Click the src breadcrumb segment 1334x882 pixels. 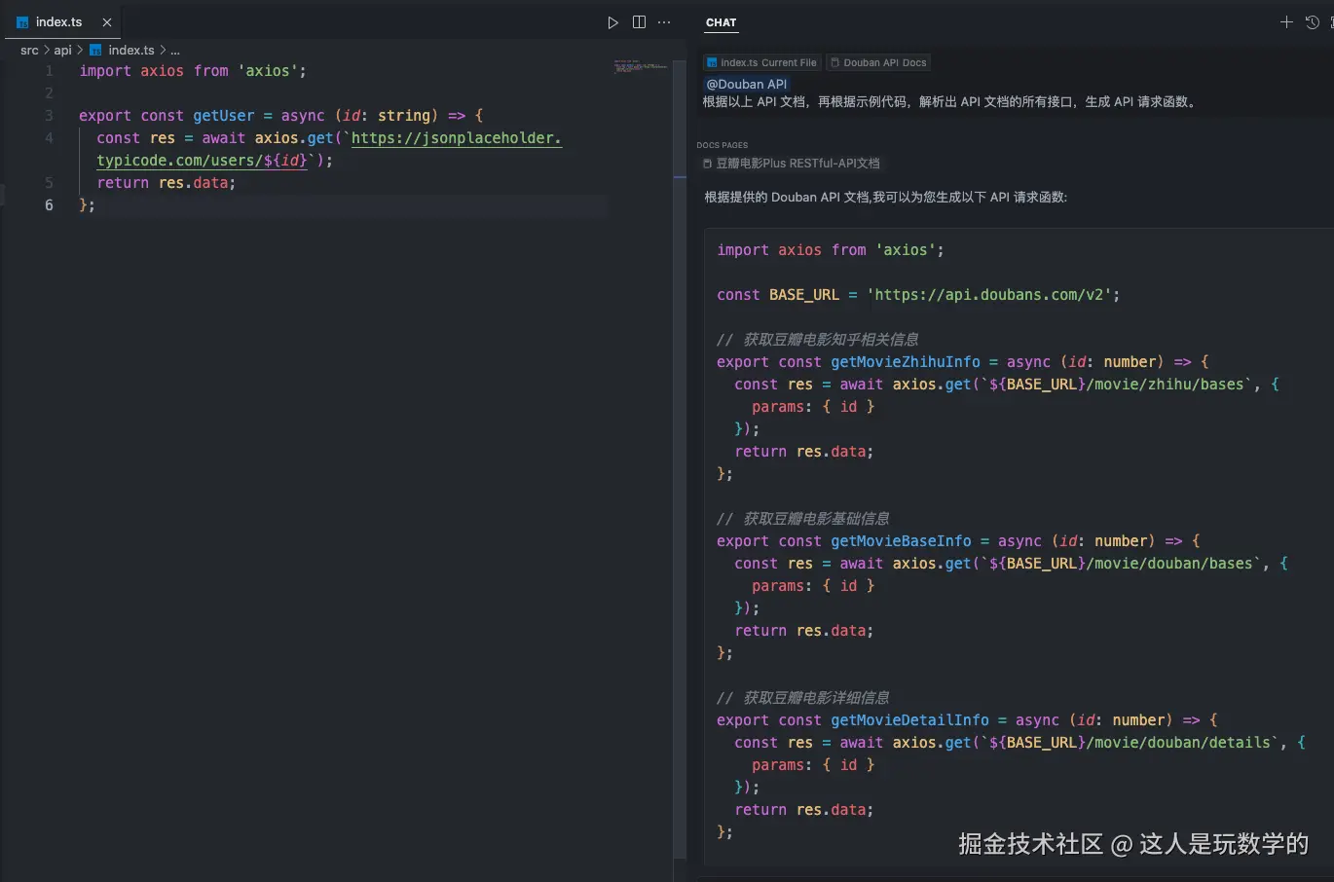[29, 50]
